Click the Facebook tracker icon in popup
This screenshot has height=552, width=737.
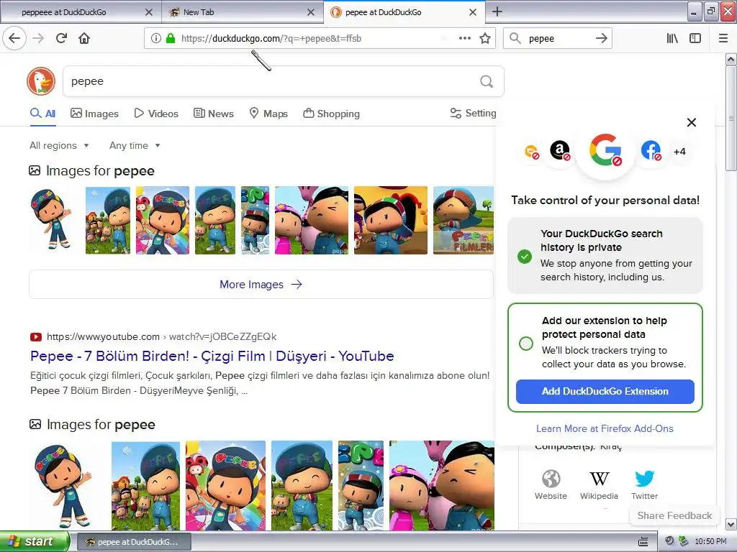pos(651,151)
